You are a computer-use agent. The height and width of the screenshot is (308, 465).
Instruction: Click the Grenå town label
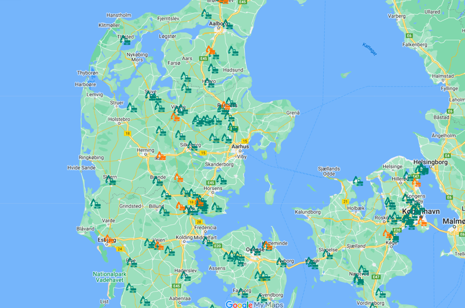tap(292, 113)
